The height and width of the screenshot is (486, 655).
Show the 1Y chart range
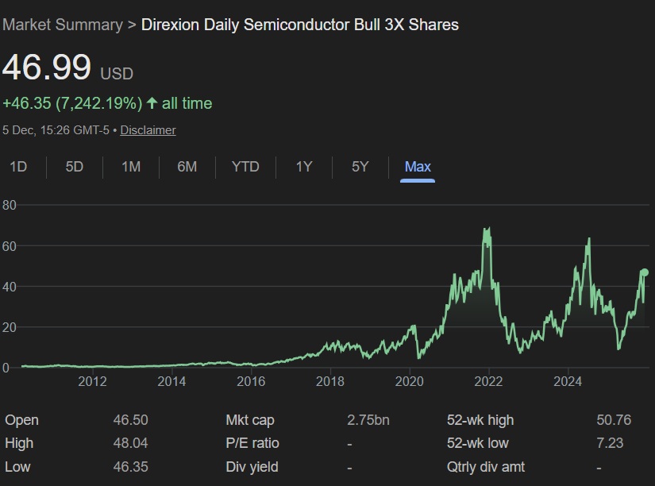point(304,167)
